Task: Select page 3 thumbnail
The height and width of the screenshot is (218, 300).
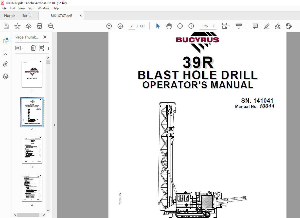Action: click(32, 150)
